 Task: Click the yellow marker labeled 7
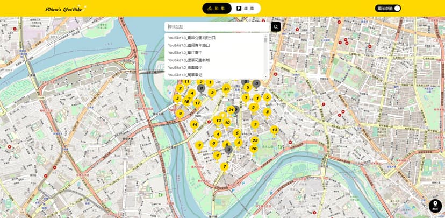pyautogui.click(x=225, y=167)
